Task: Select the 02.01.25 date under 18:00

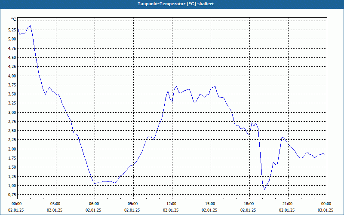Action: click(248, 210)
